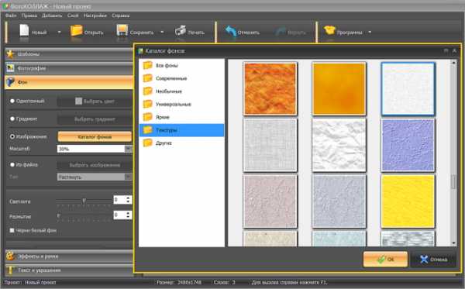Click the New project page icon

coord(24,30)
